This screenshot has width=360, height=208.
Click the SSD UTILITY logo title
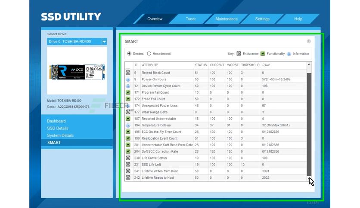point(71,17)
